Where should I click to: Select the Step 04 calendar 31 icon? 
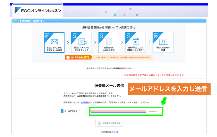(x=136, y=41)
